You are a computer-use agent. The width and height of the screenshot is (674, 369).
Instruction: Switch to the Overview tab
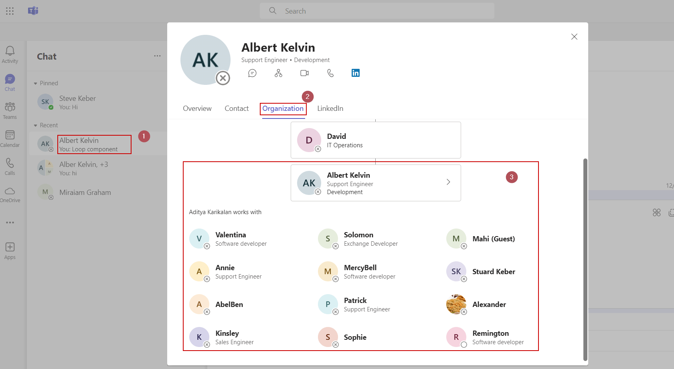coord(197,108)
